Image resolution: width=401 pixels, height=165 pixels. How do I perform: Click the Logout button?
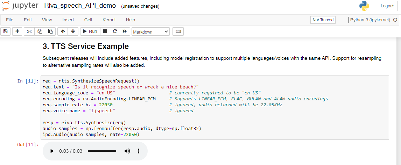[387, 6]
